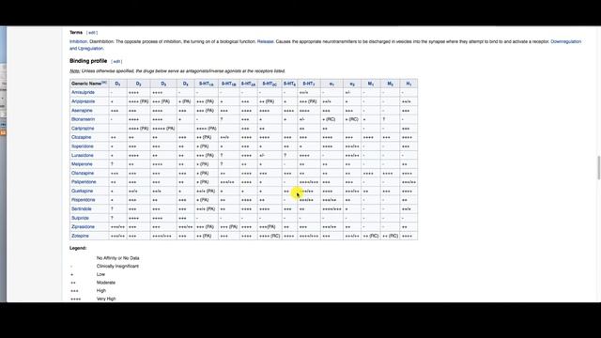601x338 pixels.
Task: Click the edit link beside Binding profile
Action: pos(116,61)
